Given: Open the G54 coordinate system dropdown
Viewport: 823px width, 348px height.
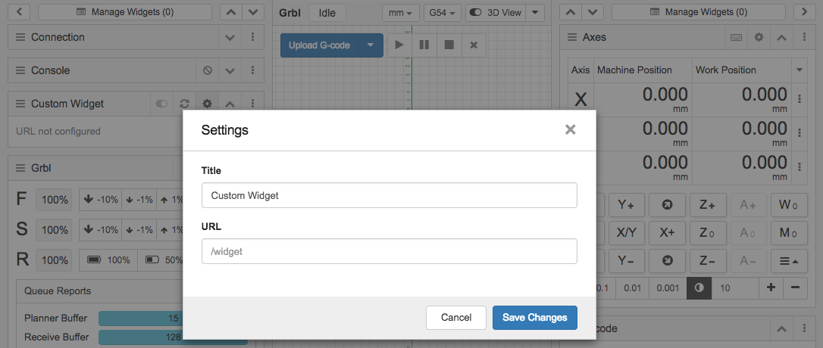Looking at the screenshot, I should tap(442, 13).
